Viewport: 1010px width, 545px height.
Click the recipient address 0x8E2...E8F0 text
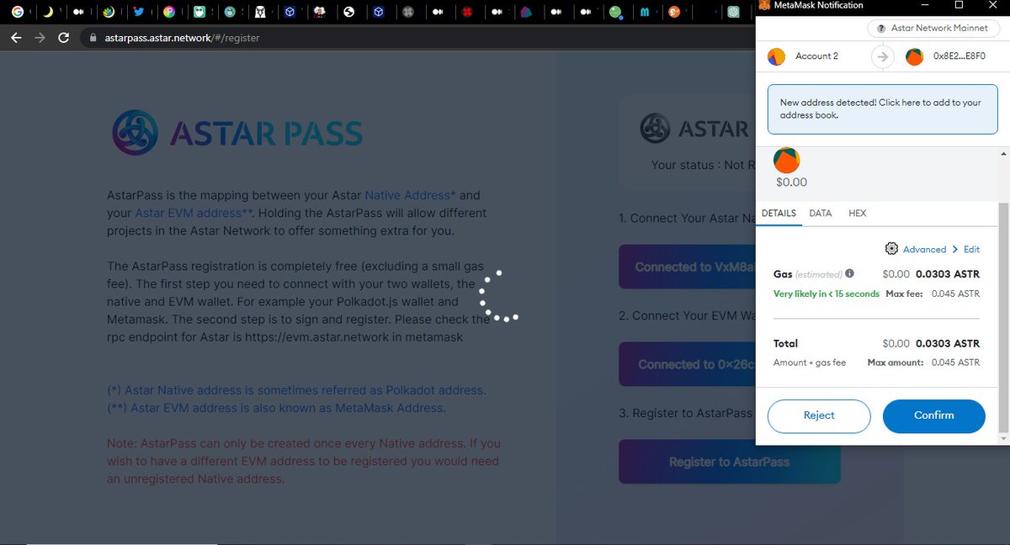[x=960, y=56]
